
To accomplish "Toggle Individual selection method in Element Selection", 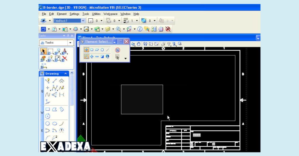I will click(86, 50).
